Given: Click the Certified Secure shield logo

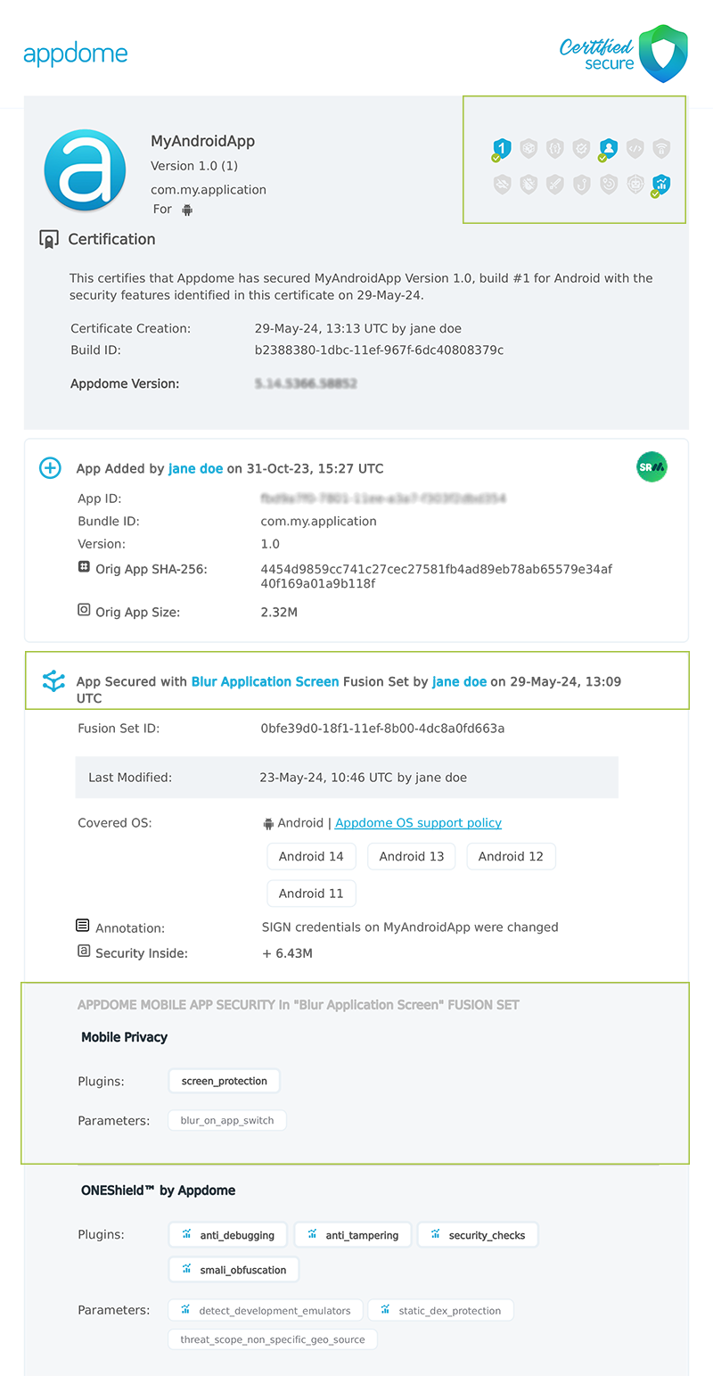Looking at the screenshot, I should (662, 54).
